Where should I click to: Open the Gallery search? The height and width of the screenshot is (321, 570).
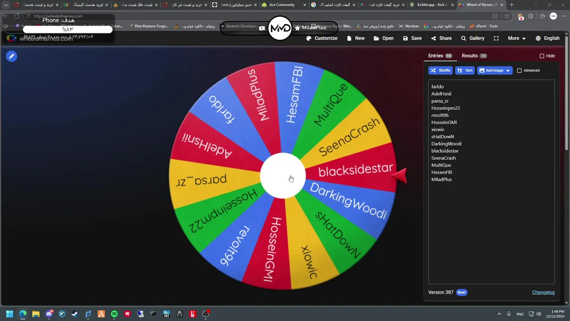(472, 38)
